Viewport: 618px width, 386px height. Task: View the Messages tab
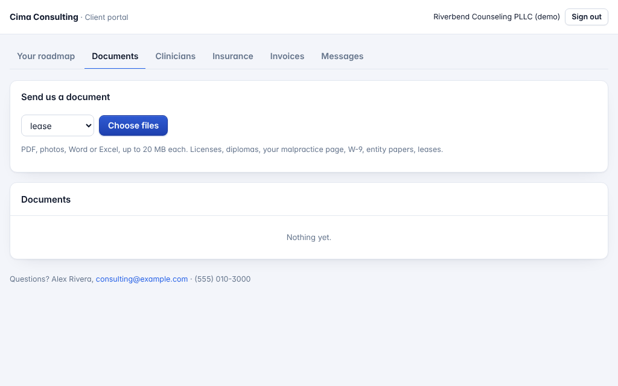pos(342,56)
